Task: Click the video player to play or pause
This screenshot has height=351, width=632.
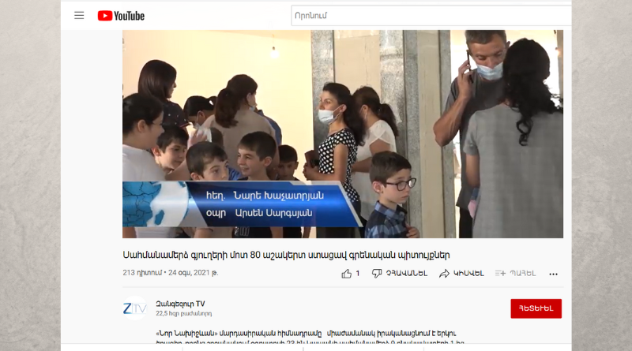Action: tap(343, 134)
